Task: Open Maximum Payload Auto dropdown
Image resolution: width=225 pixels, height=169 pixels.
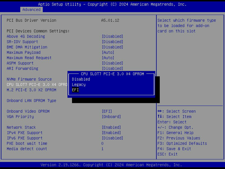Action: (x=108, y=52)
